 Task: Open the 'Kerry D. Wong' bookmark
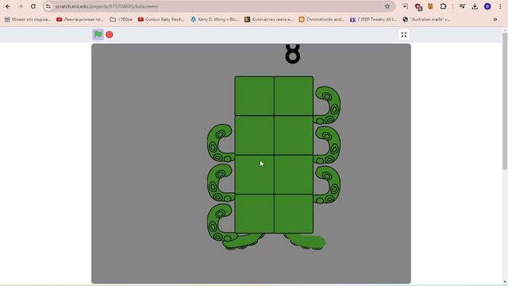(x=215, y=19)
